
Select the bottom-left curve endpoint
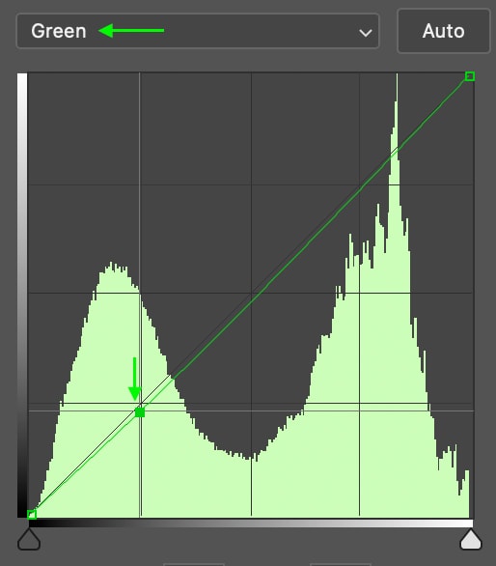tap(32, 515)
